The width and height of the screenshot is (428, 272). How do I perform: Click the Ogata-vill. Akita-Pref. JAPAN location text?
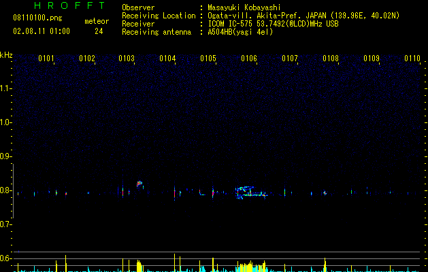point(303,16)
